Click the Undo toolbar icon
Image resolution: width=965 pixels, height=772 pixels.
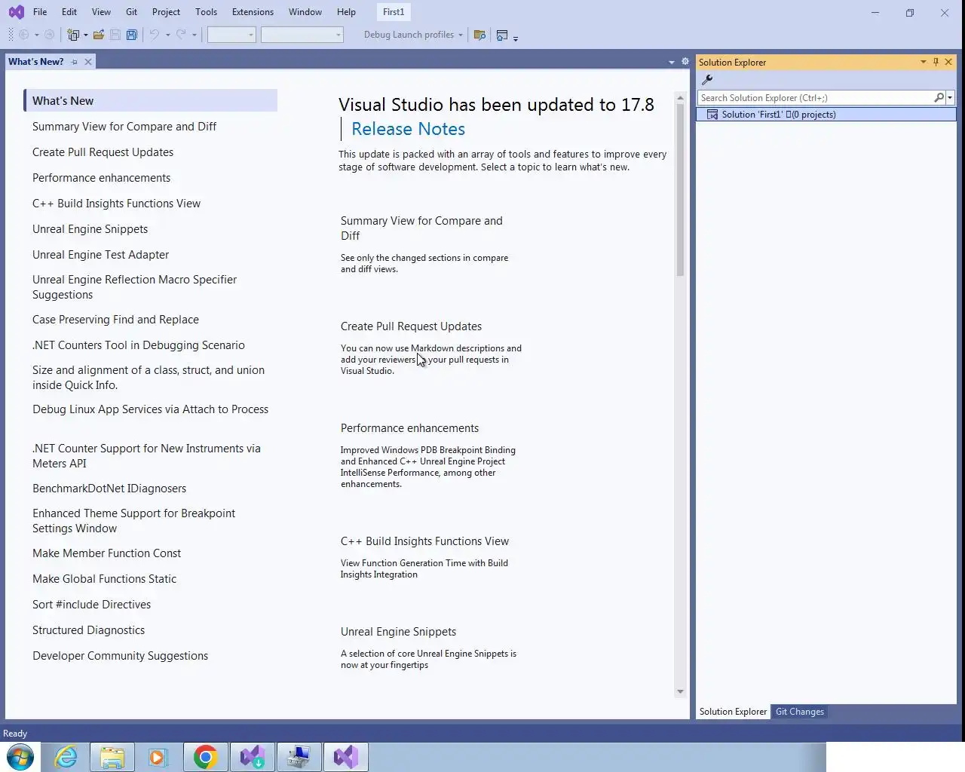[154, 35]
